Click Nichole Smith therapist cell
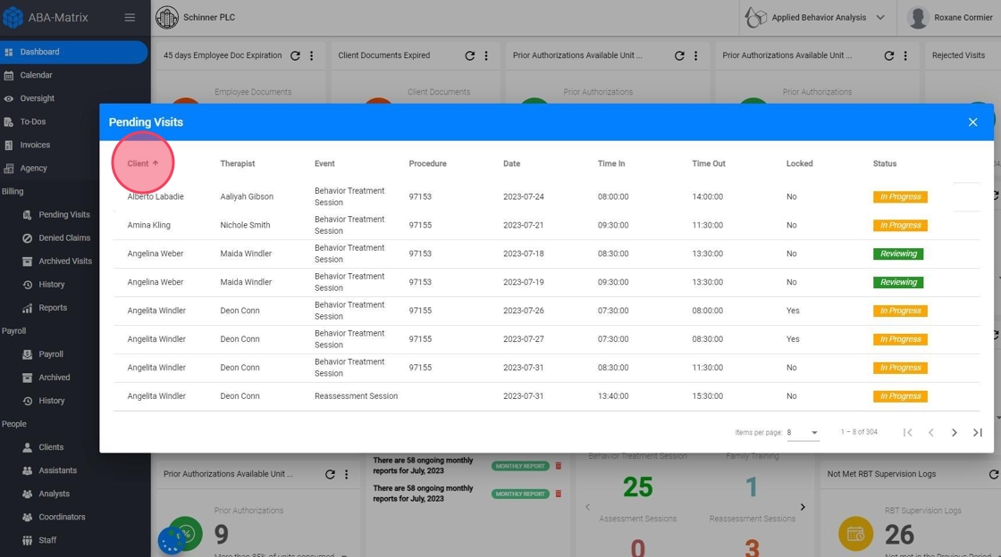Image resolution: width=1001 pixels, height=557 pixels. [x=245, y=225]
